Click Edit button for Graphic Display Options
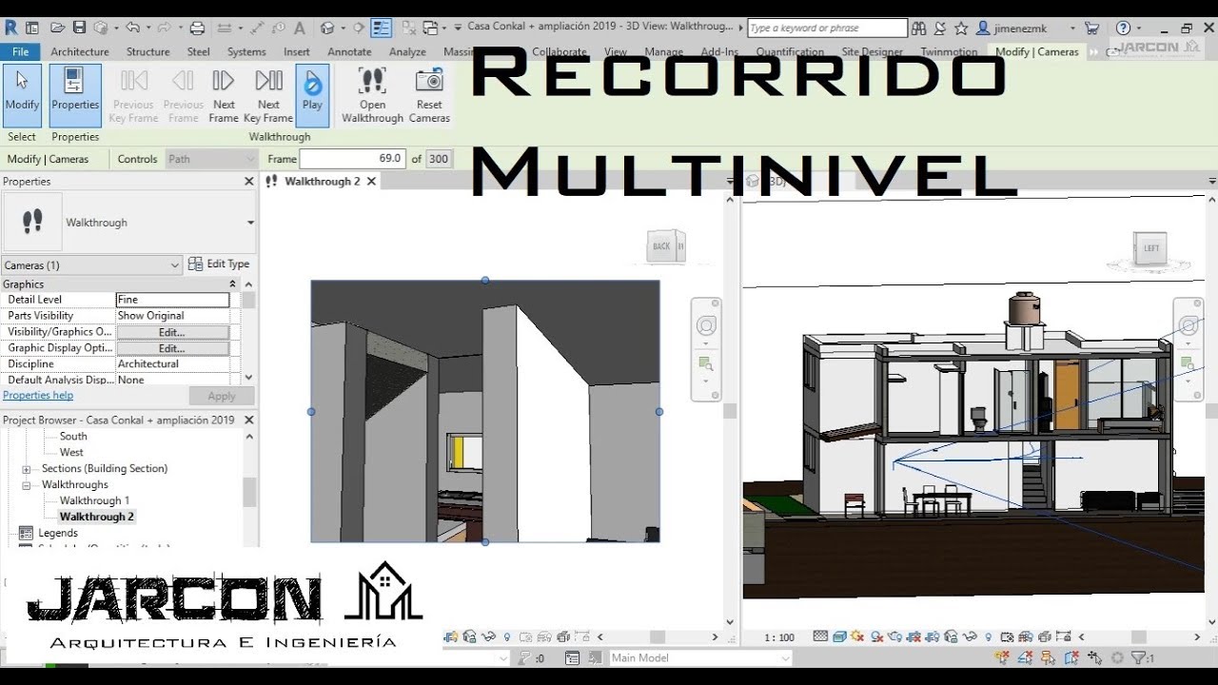This screenshot has height=685, width=1218. tap(172, 348)
